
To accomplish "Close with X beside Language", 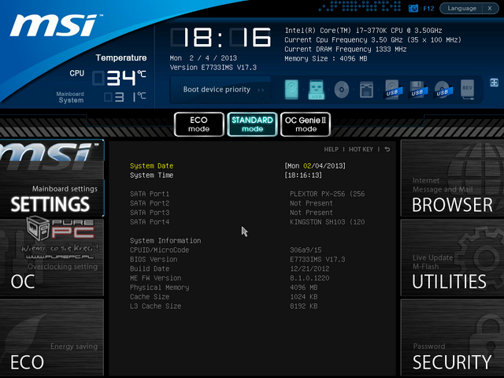I will coord(490,9).
